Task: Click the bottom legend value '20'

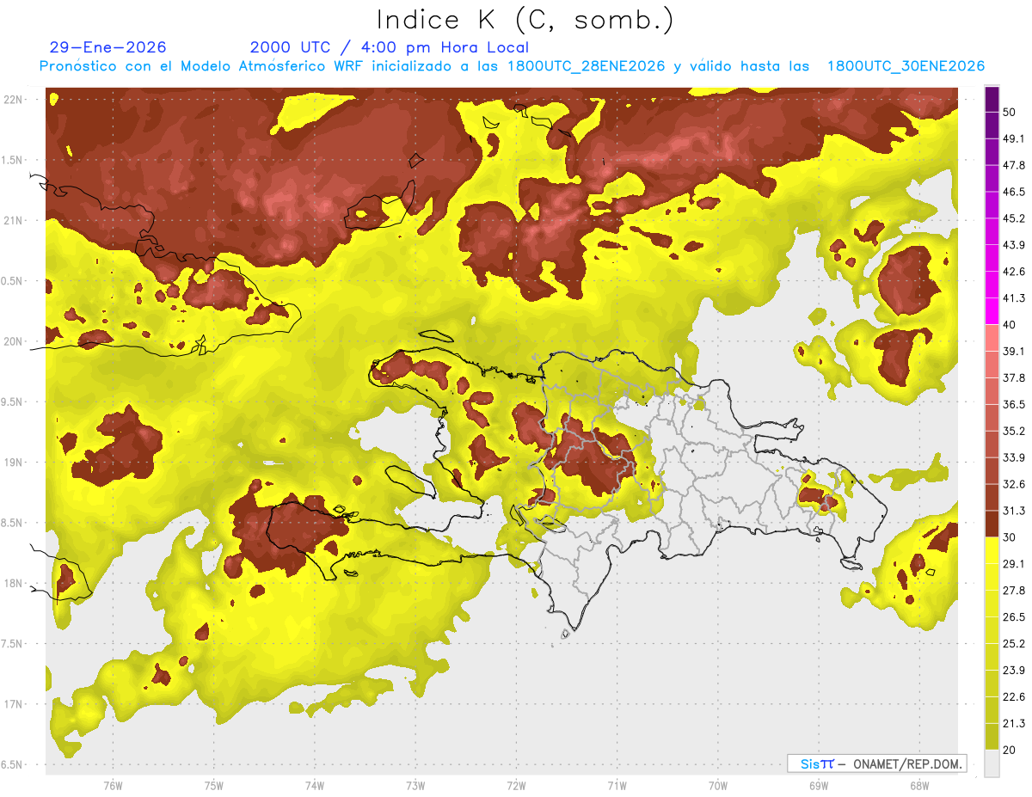Action: click(1010, 751)
